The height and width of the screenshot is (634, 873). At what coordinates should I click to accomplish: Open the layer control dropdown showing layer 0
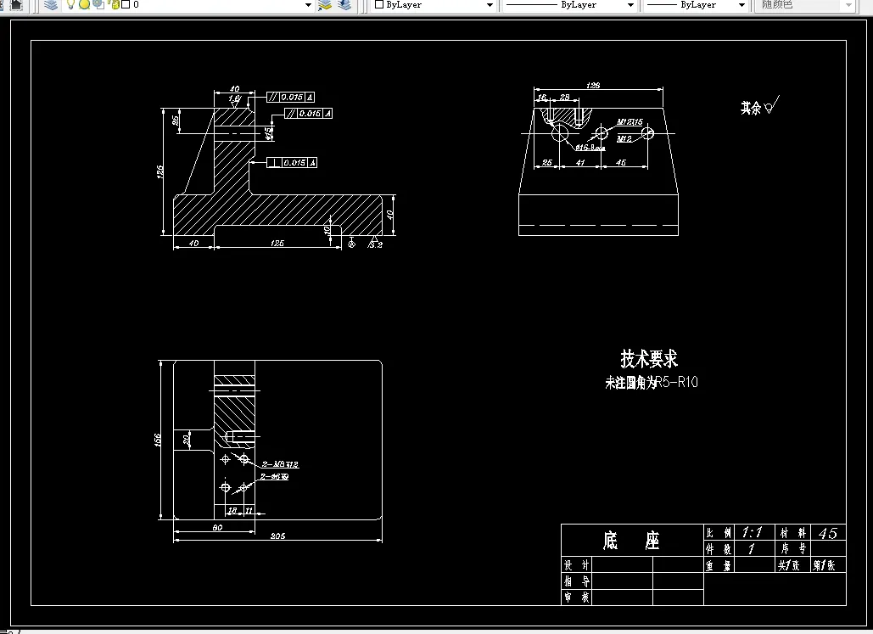[x=307, y=5]
